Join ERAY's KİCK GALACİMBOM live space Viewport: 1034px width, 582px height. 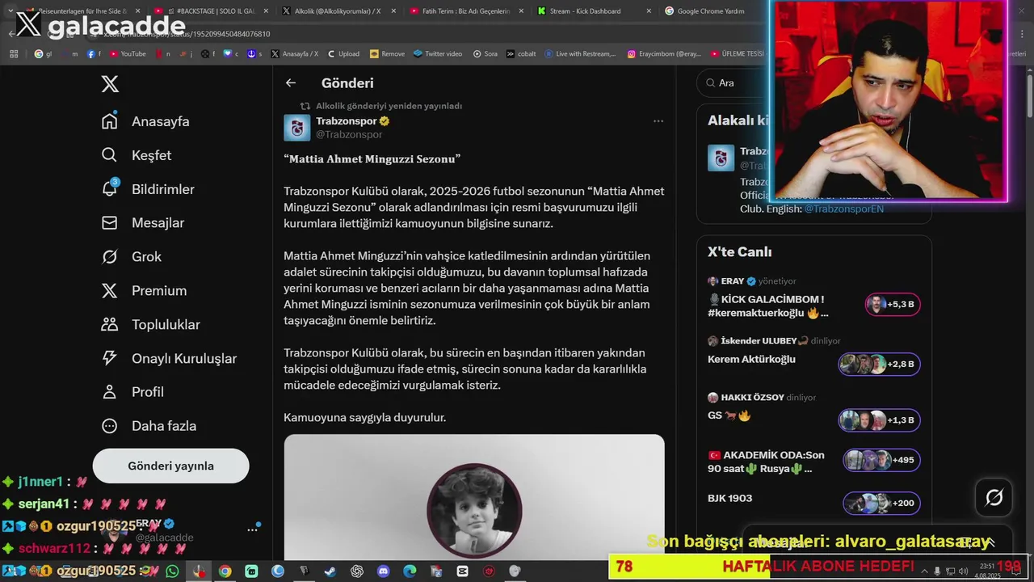[x=767, y=306]
